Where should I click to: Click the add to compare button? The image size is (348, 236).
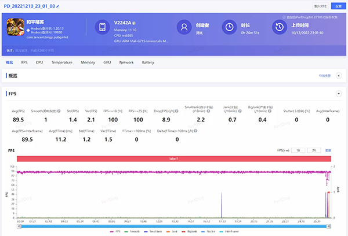[x=320, y=6]
